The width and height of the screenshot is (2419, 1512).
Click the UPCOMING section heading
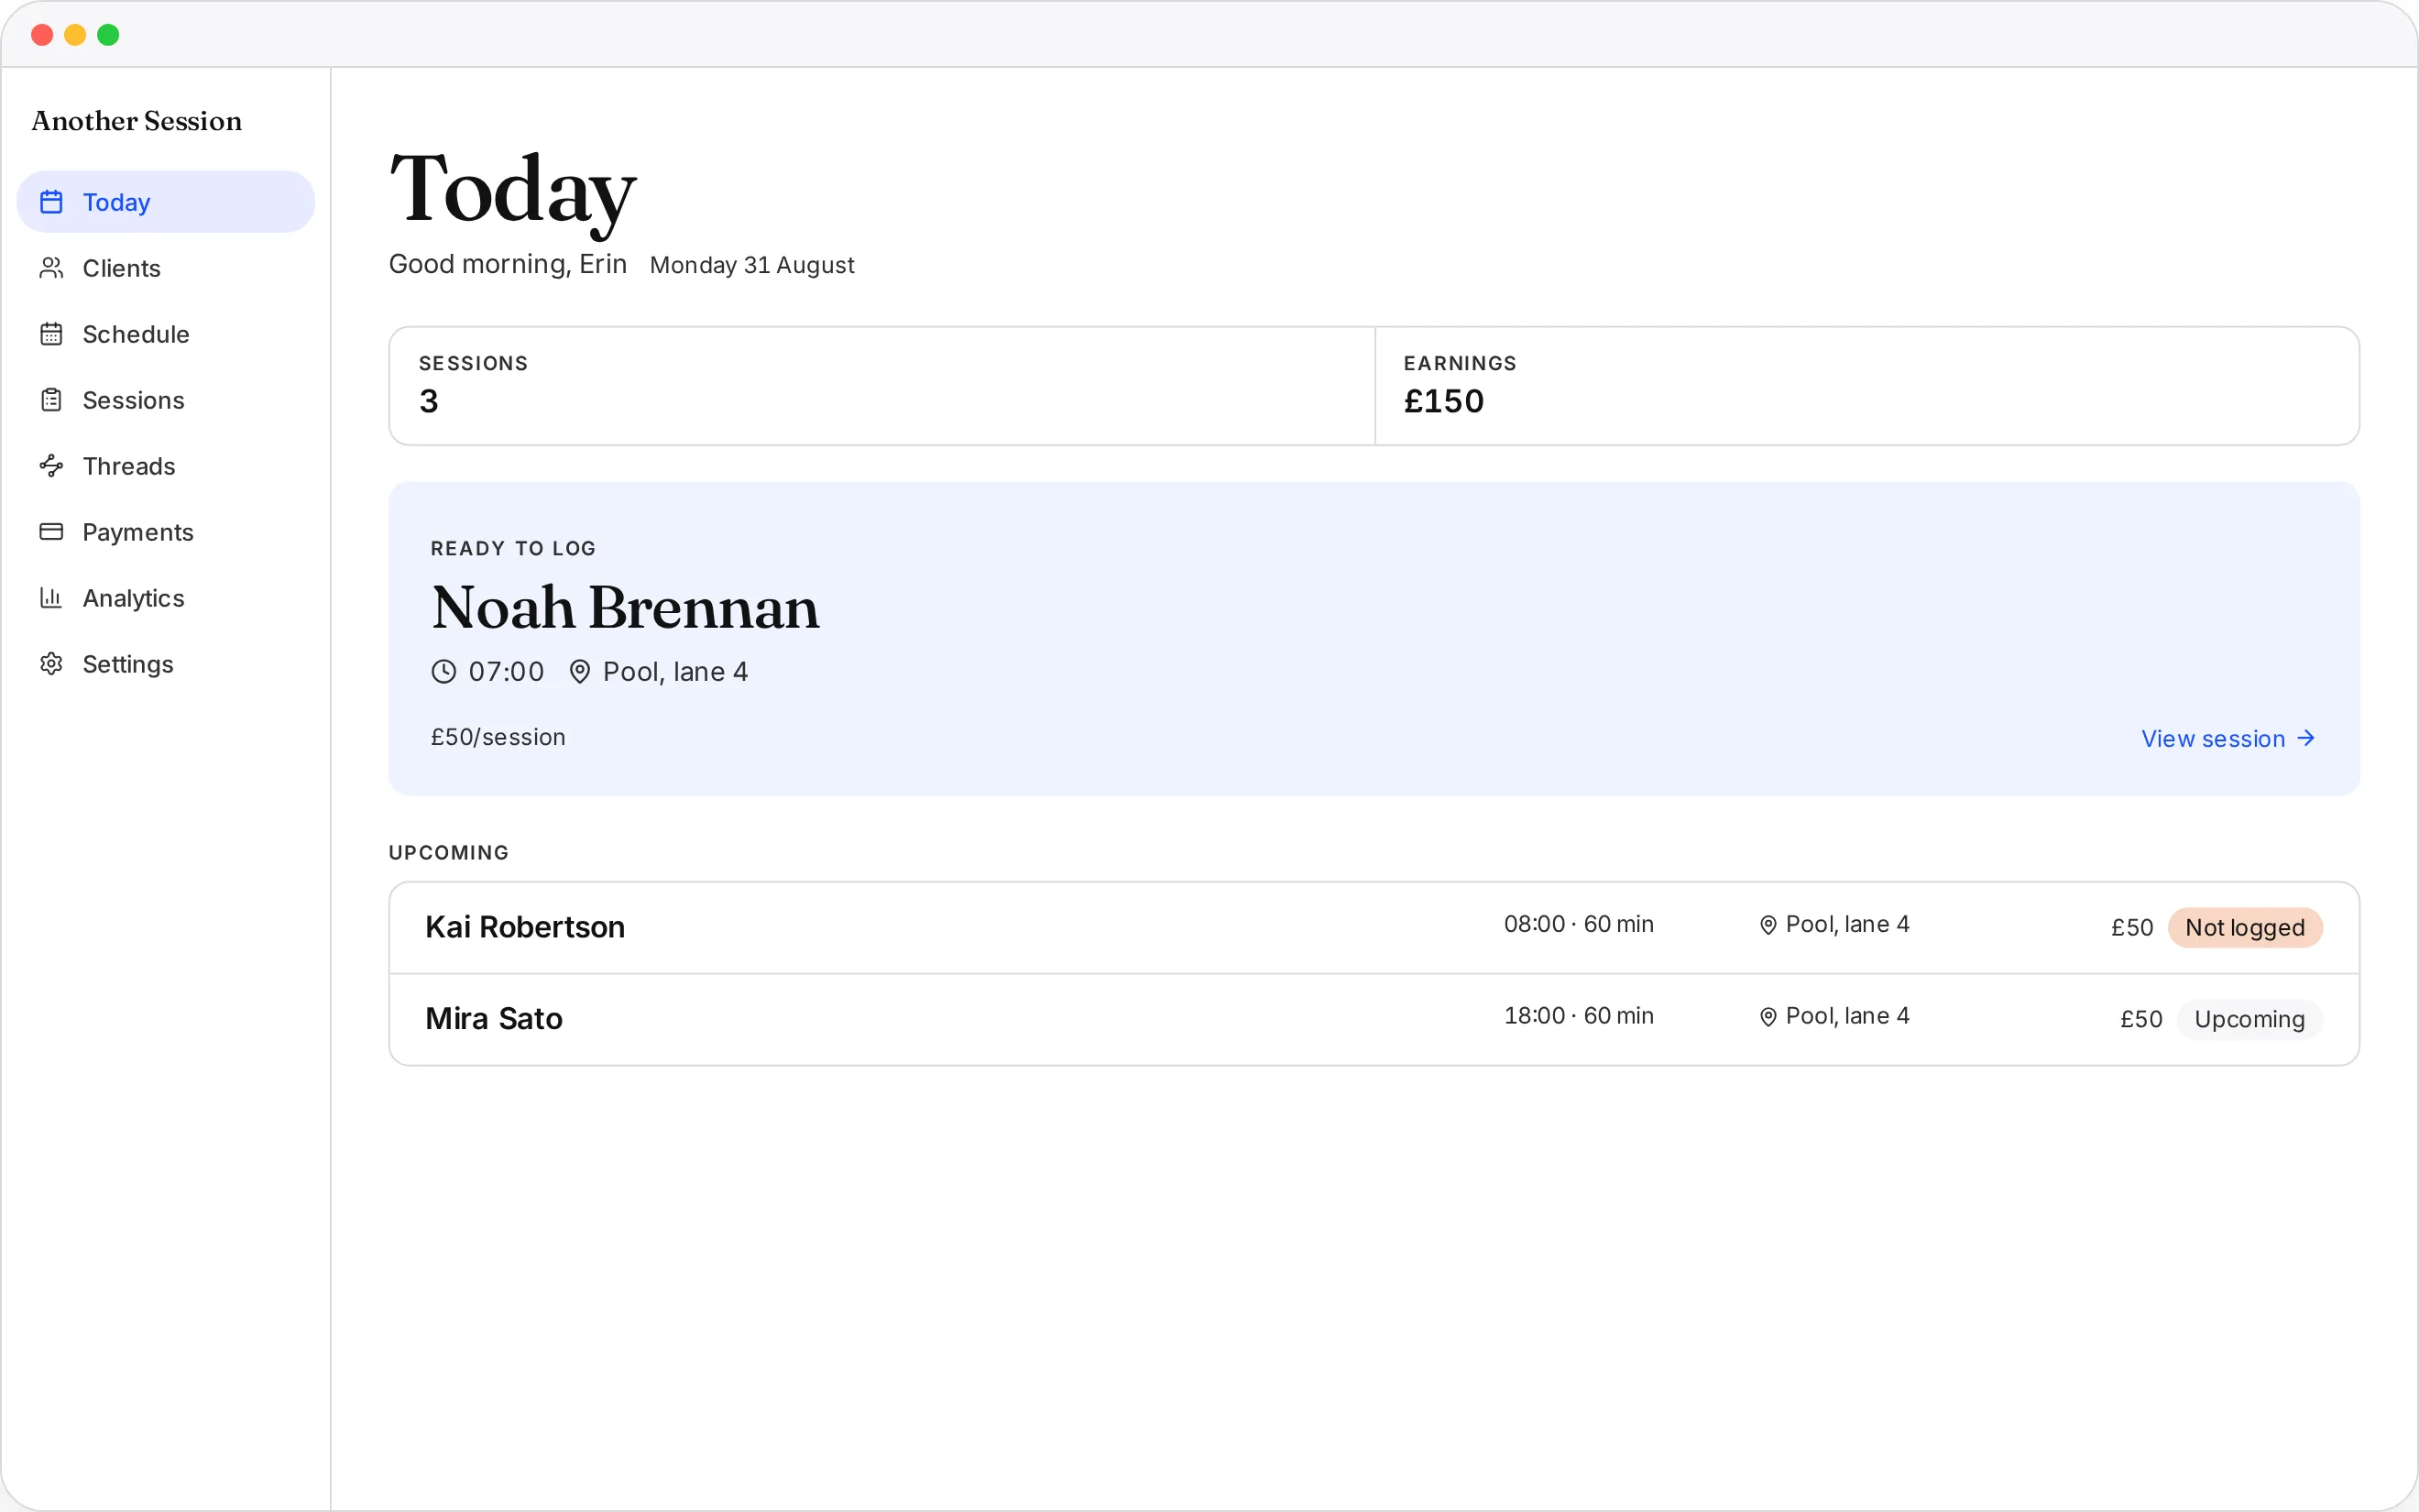pyautogui.click(x=449, y=853)
